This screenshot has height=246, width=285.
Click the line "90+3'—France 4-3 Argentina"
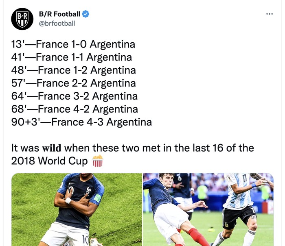[x=81, y=122]
